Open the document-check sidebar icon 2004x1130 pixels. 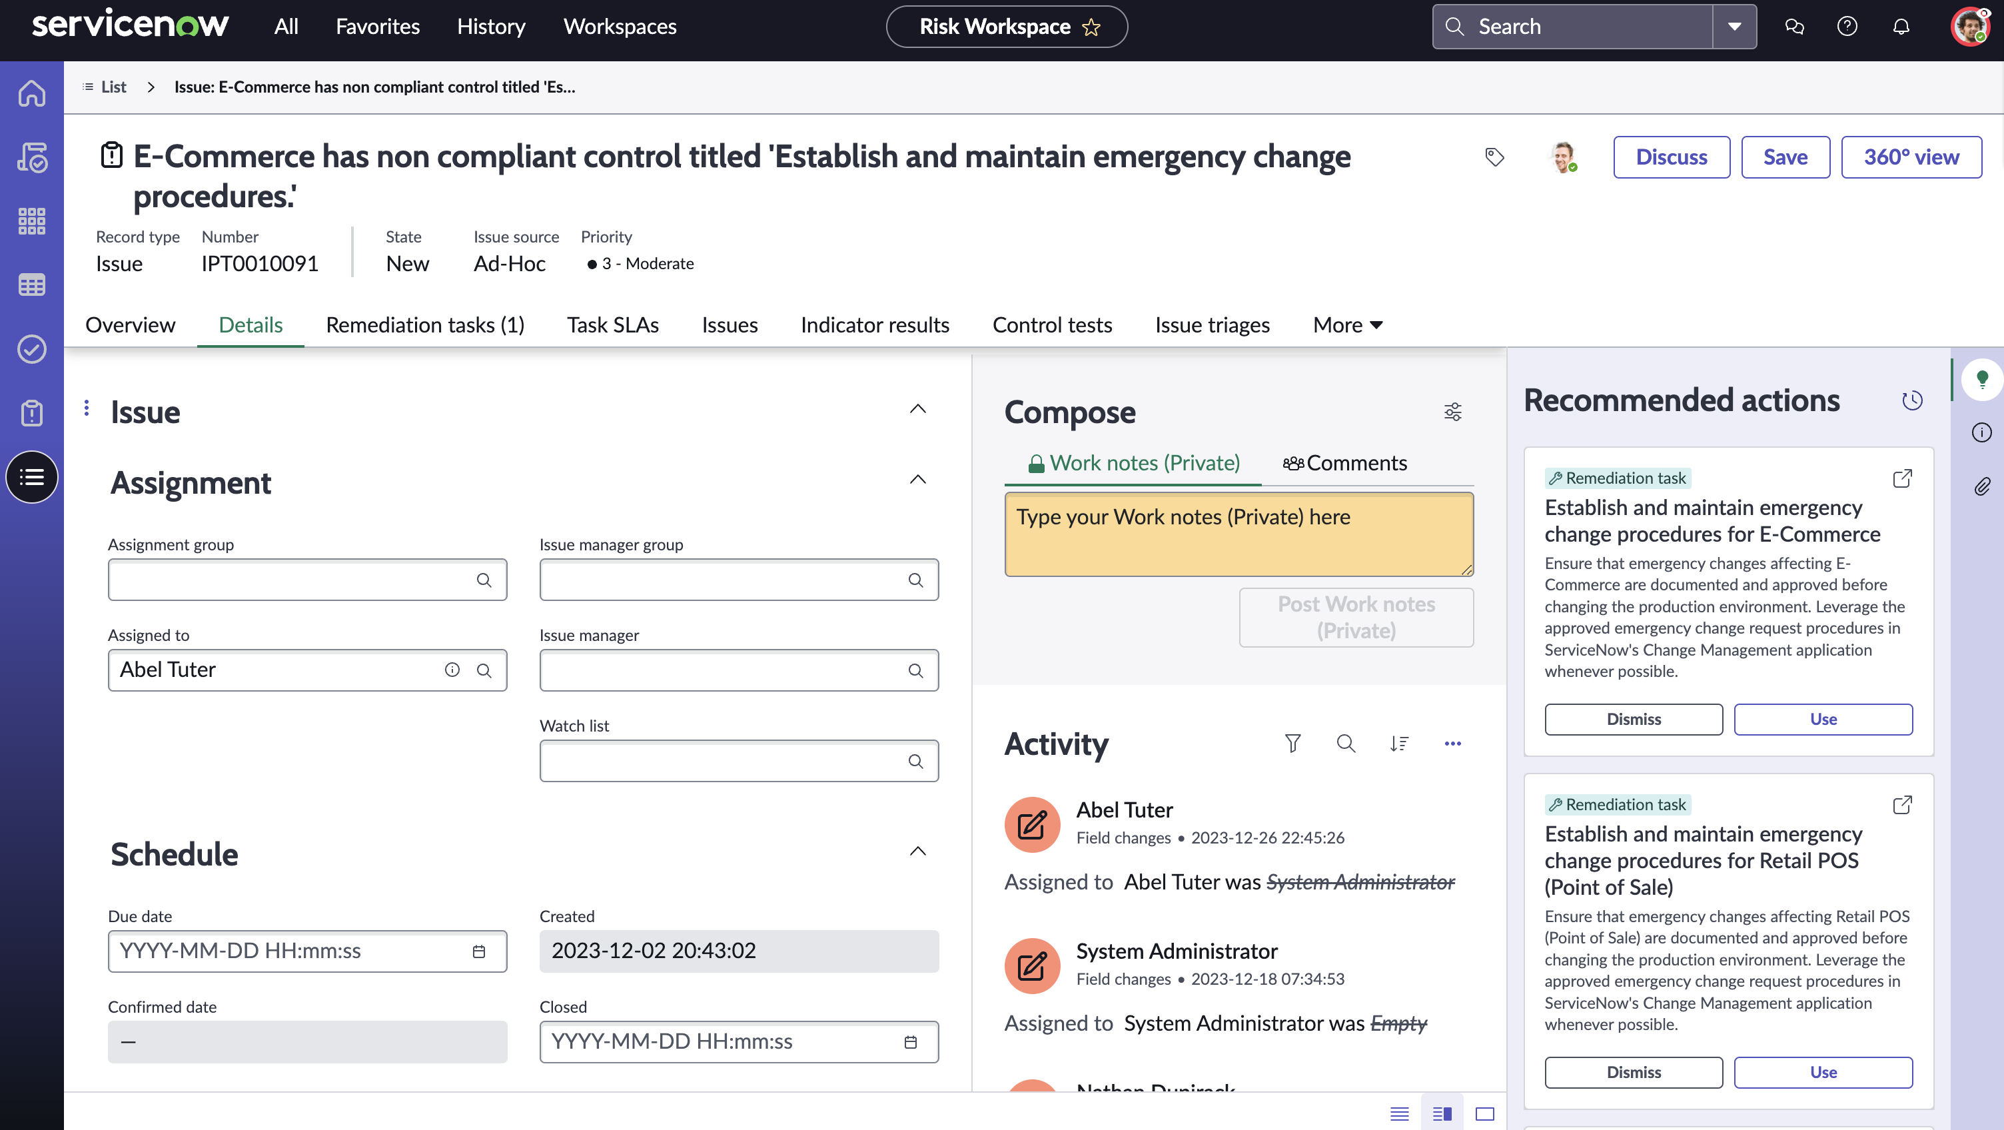[x=32, y=157]
